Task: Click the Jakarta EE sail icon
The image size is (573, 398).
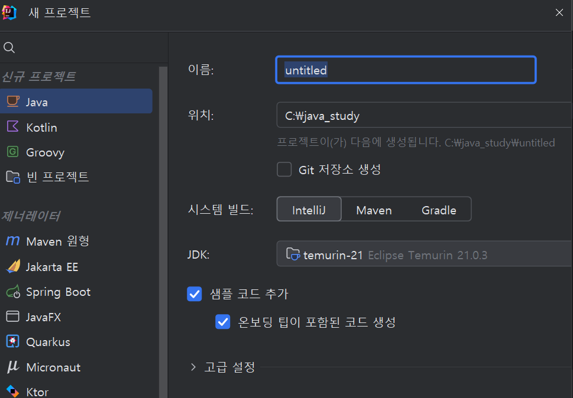Action: [14, 266]
